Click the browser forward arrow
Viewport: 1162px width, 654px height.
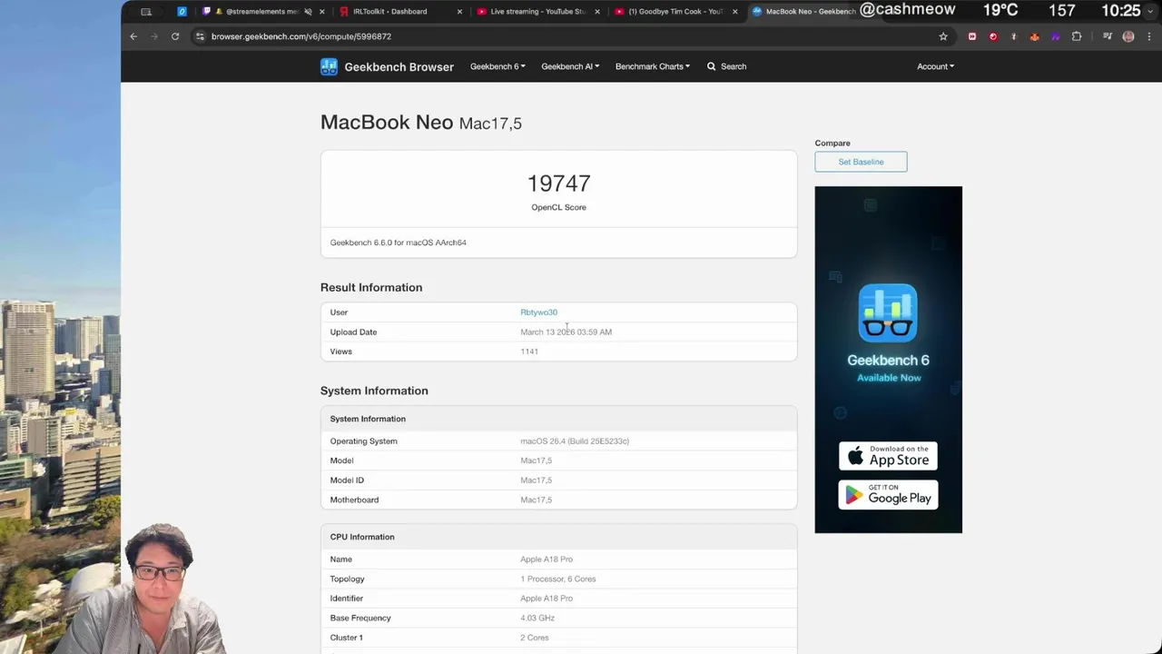[153, 36]
